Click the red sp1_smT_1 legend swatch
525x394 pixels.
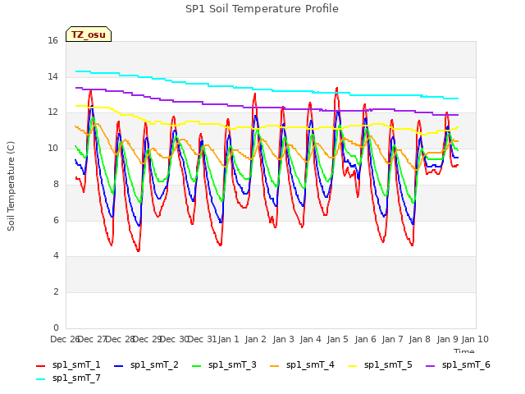[x=40, y=366]
